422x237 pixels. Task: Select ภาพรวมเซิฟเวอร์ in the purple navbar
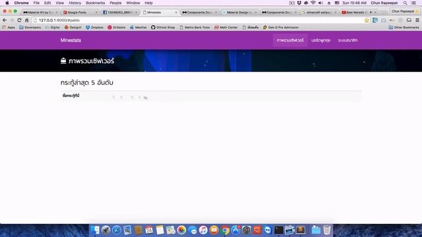point(290,40)
